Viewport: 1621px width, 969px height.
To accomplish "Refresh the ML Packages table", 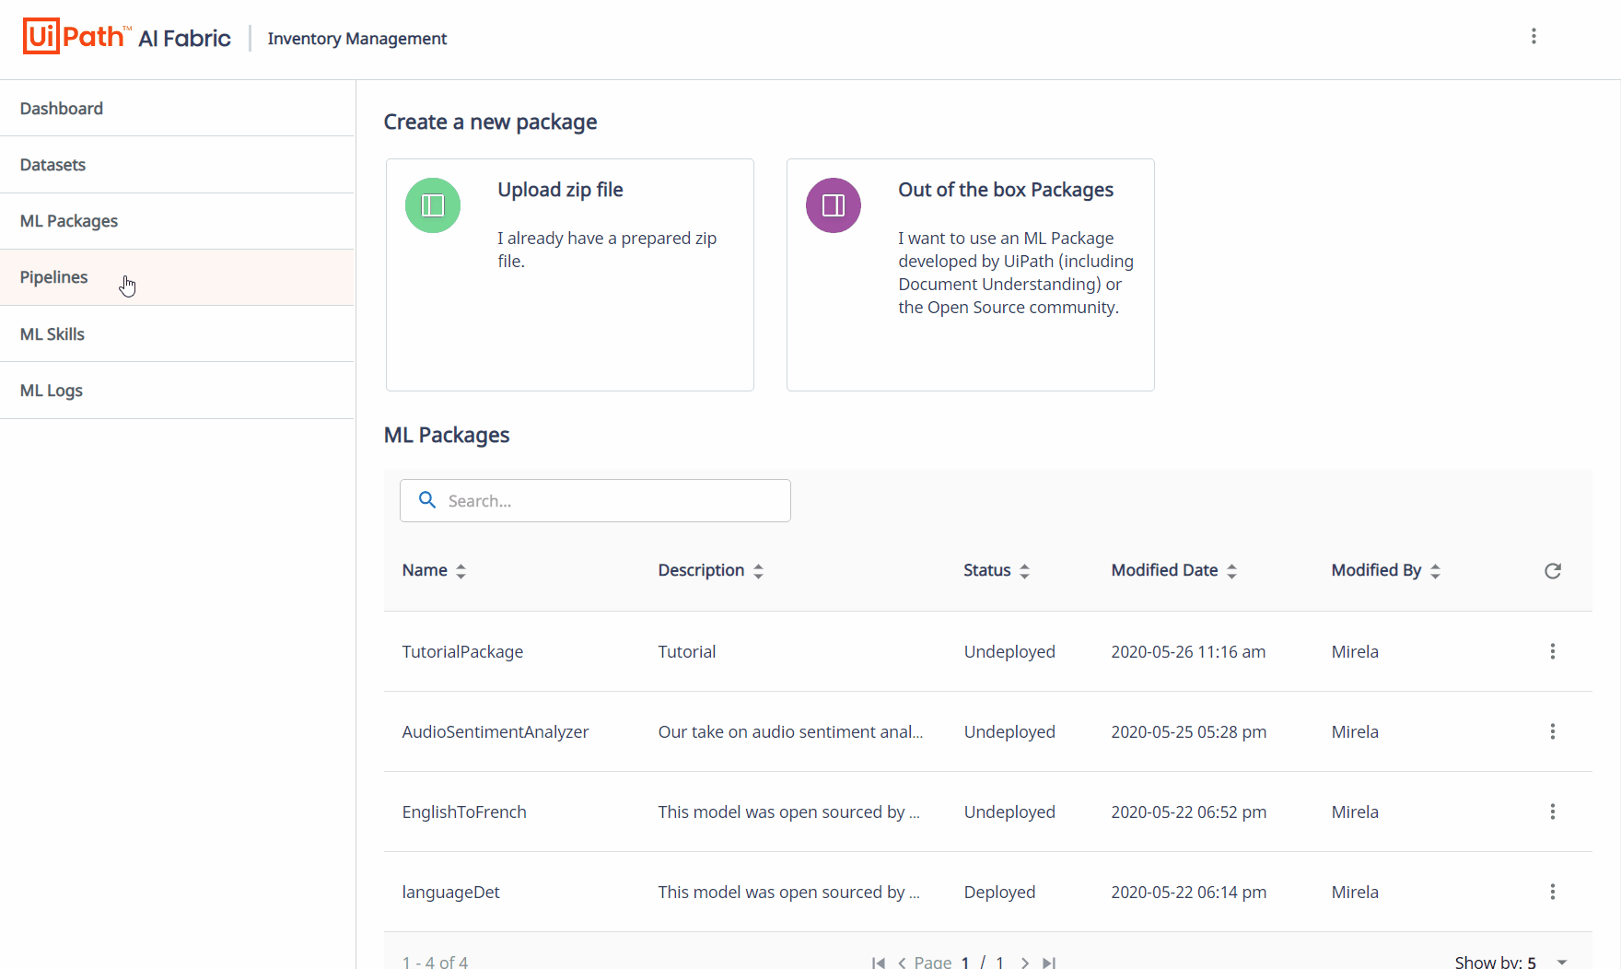I will click(x=1553, y=571).
